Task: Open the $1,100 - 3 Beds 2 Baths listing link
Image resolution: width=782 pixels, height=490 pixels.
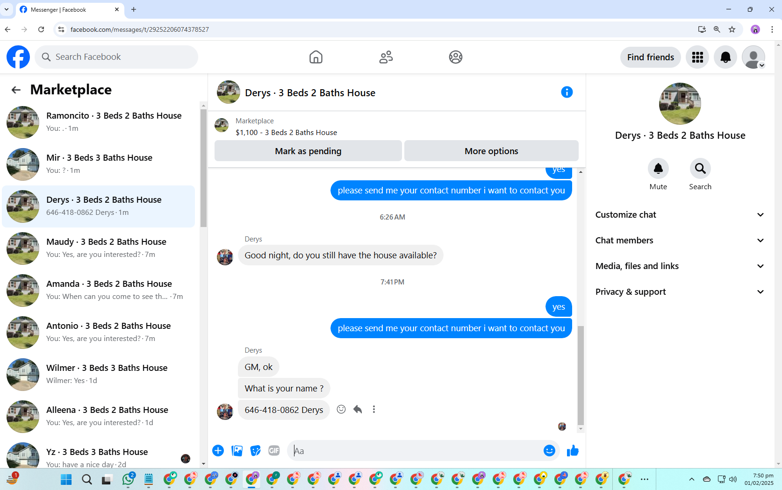Action: 286,132
